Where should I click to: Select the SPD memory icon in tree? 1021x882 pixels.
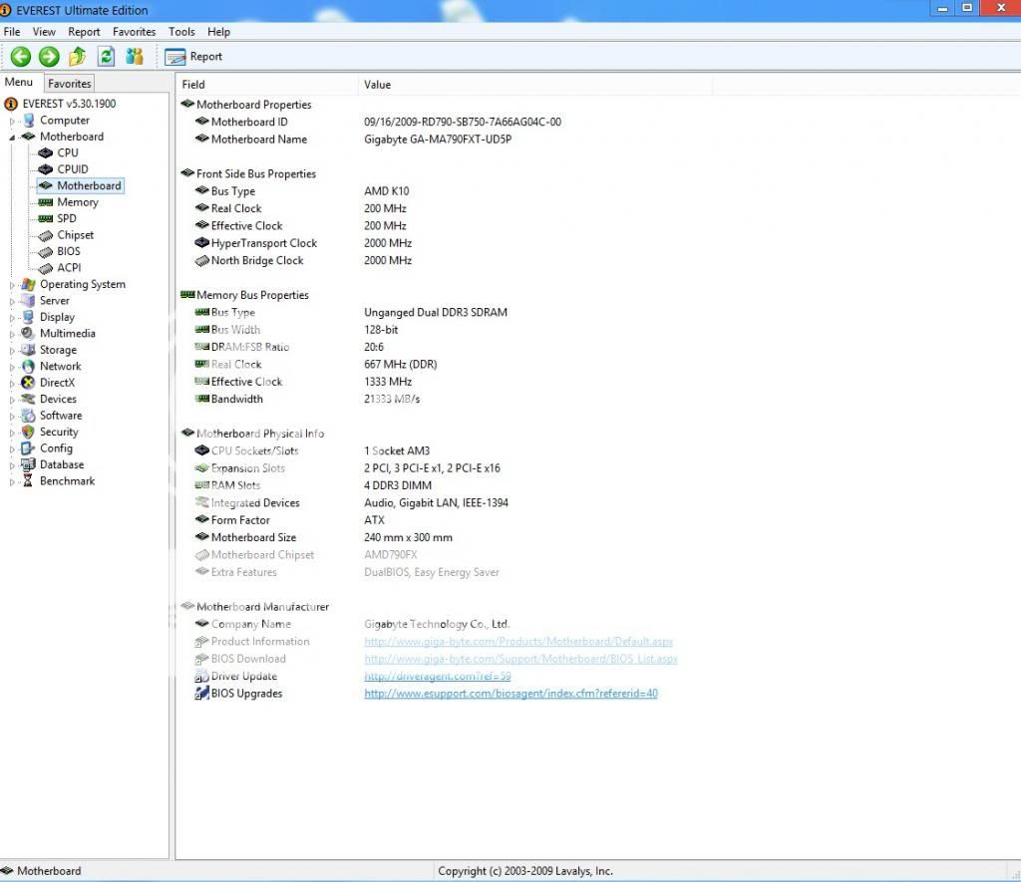point(46,218)
